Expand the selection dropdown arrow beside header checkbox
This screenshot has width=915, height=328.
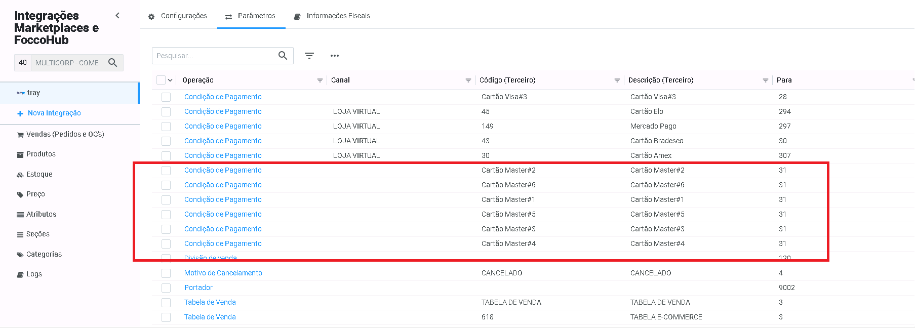coord(170,80)
